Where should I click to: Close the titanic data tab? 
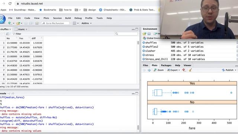point(26,29)
